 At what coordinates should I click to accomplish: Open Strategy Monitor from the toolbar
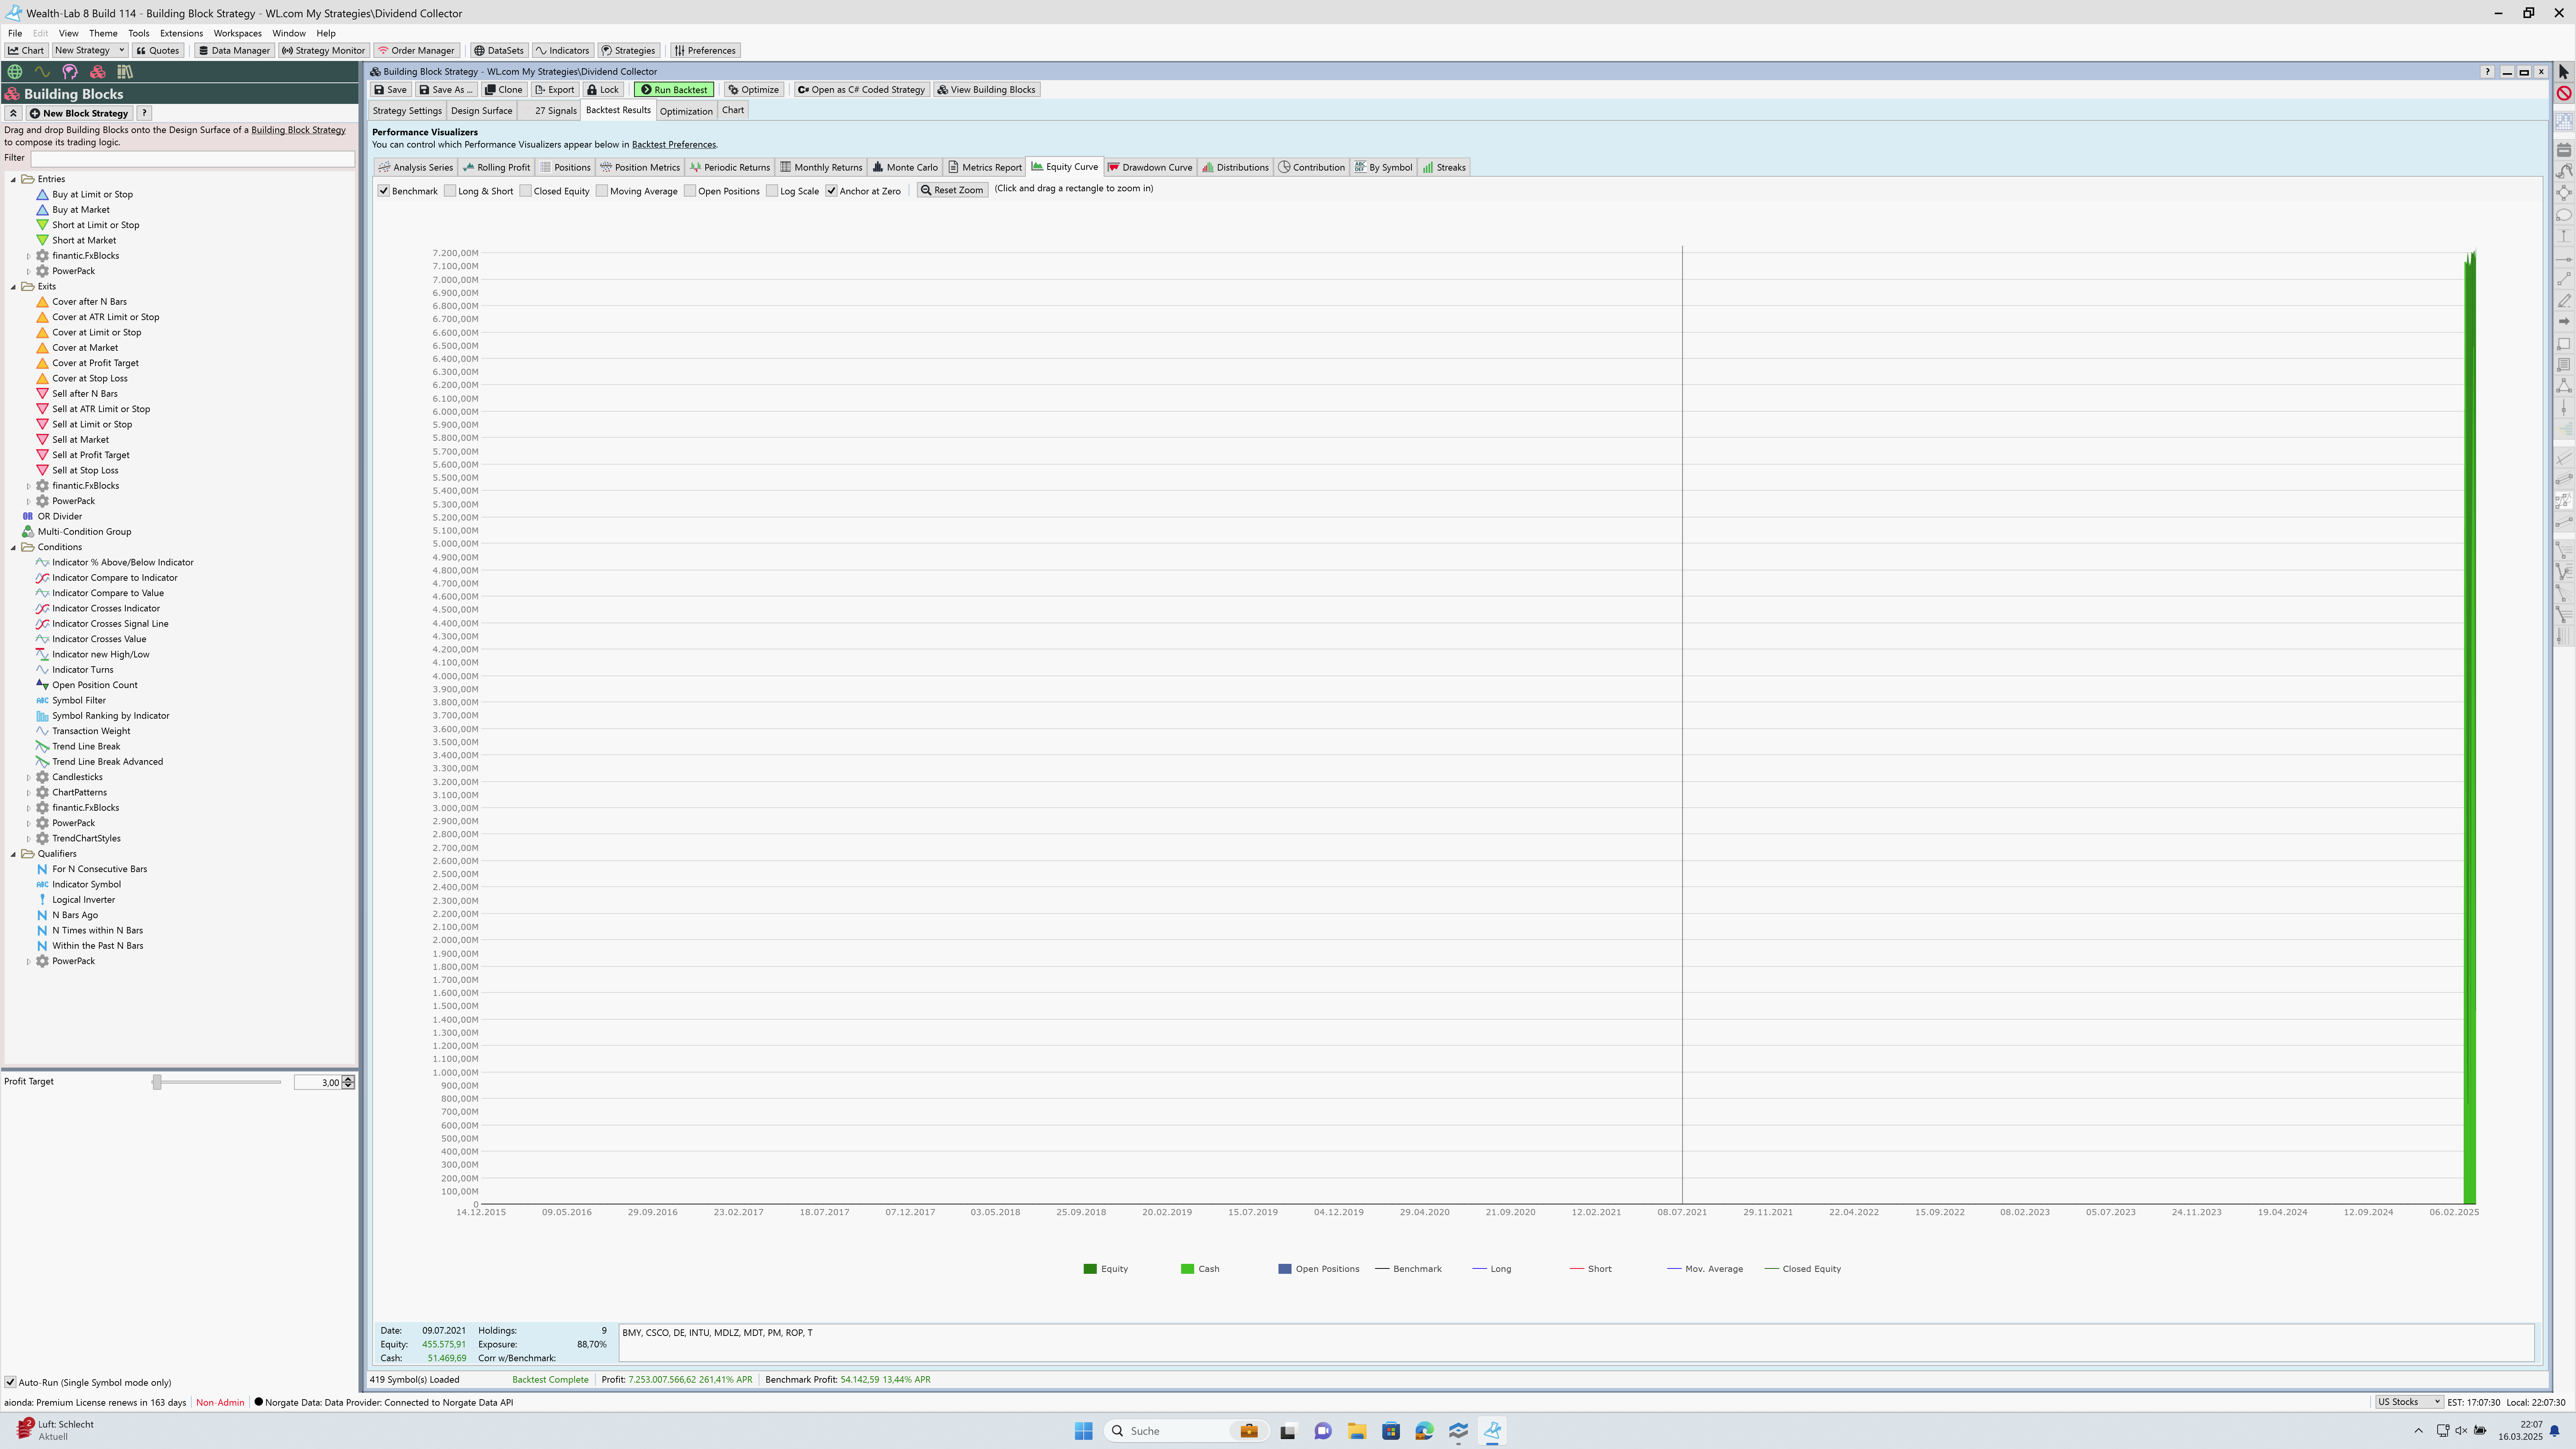pyautogui.click(x=323, y=50)
